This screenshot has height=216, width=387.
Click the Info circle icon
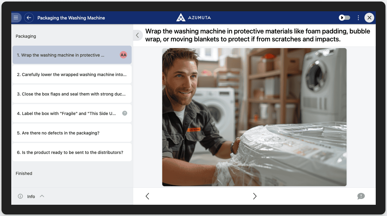(x=20, y=196)
